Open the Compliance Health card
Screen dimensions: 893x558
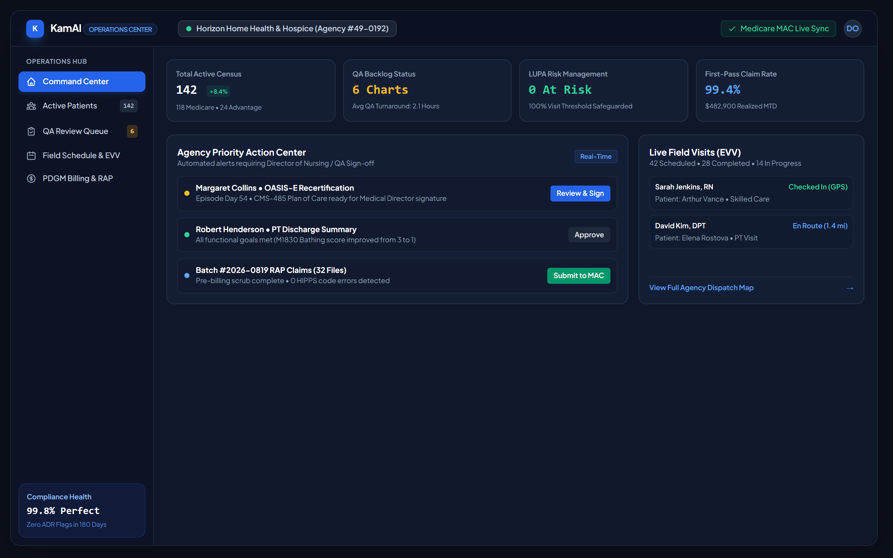click(82, 510)
